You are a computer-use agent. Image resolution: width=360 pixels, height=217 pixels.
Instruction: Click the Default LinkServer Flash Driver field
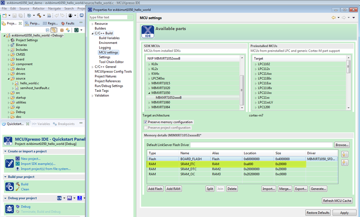click(262, 145)
